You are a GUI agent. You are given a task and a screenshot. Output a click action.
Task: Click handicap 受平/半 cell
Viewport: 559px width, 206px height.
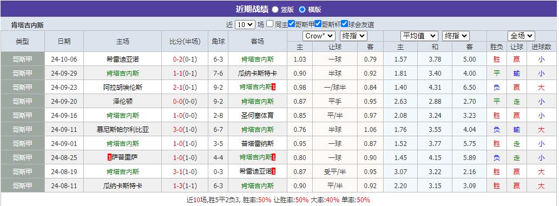[335, 171]
